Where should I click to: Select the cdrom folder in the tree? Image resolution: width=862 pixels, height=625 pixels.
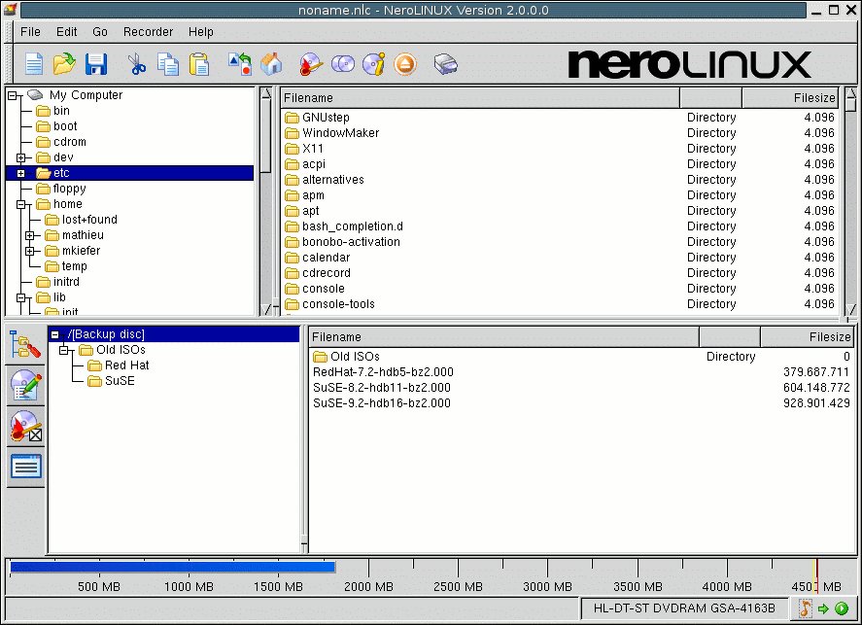70,142
